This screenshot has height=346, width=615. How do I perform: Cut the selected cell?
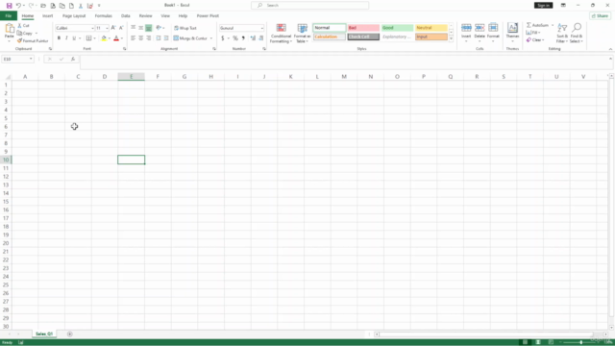[23, 26]
